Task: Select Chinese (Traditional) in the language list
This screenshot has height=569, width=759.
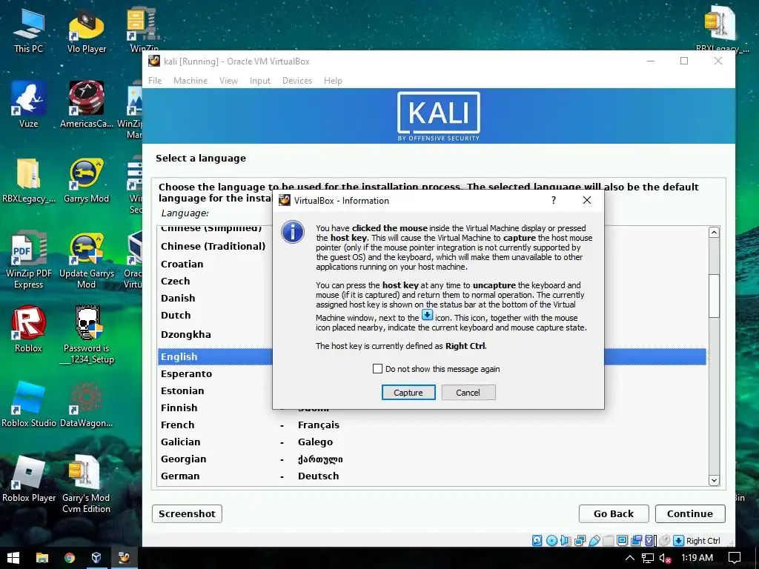Action: click(213, 246)
